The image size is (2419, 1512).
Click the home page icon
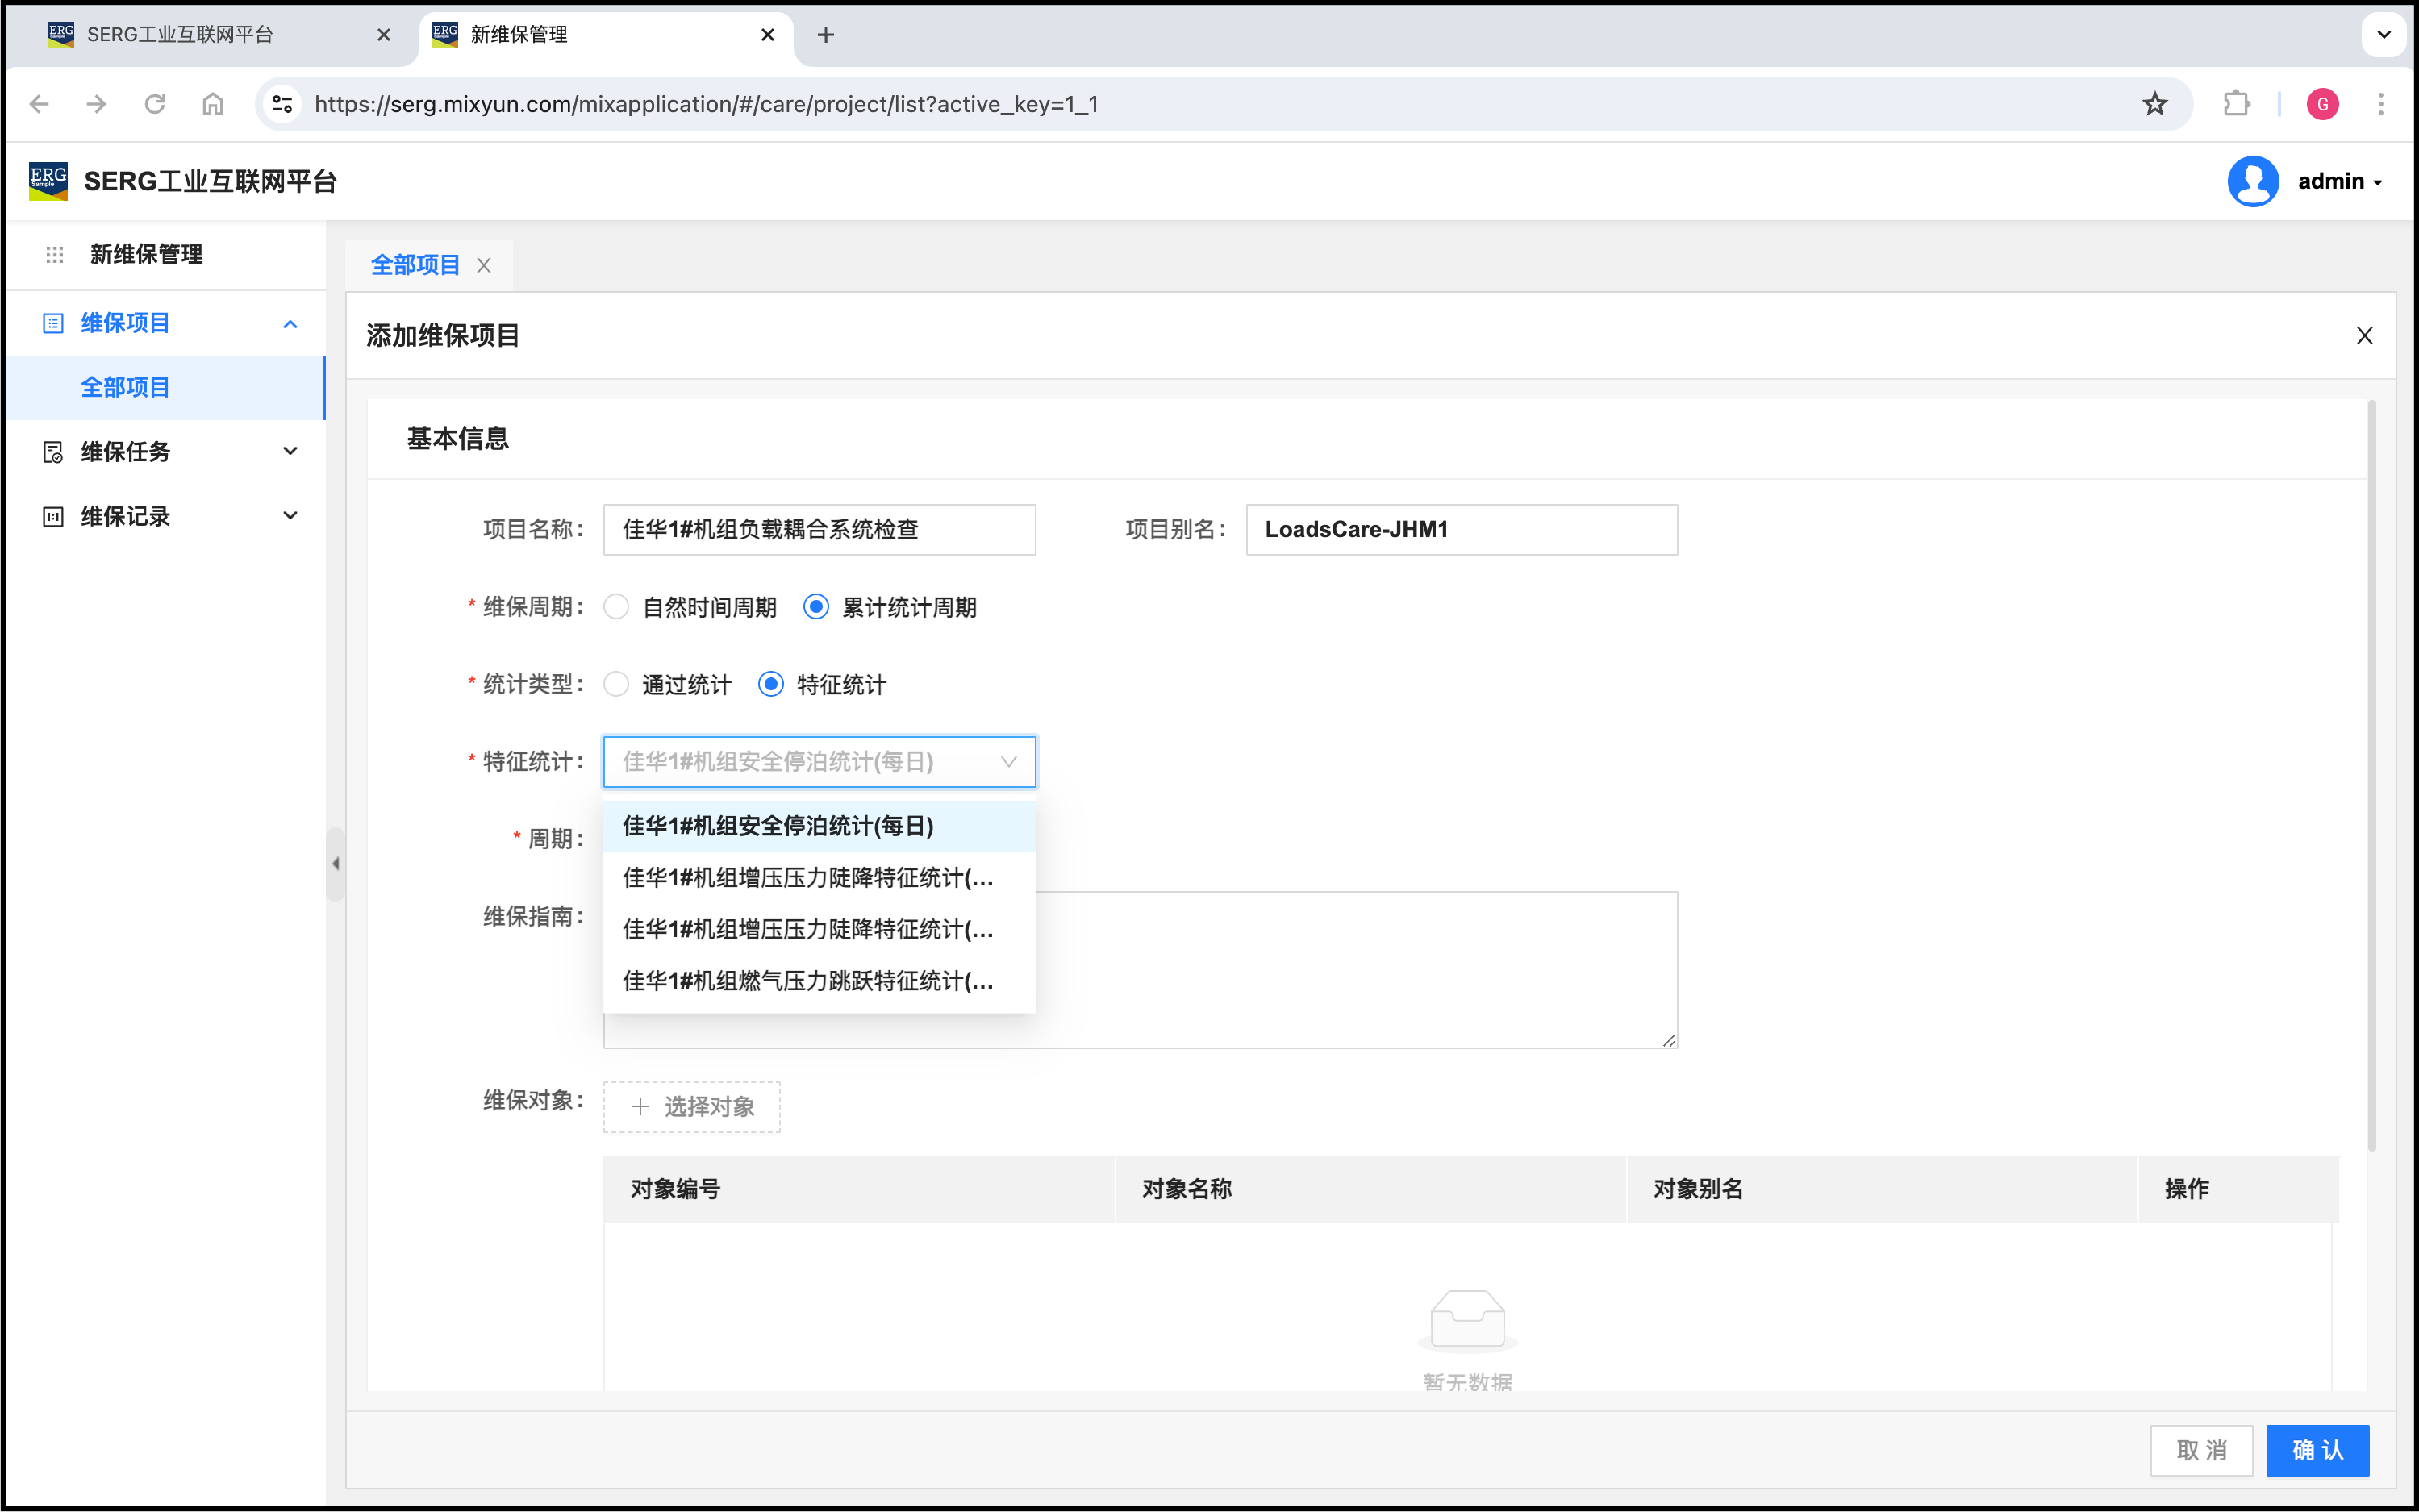(x=213, y=104)
